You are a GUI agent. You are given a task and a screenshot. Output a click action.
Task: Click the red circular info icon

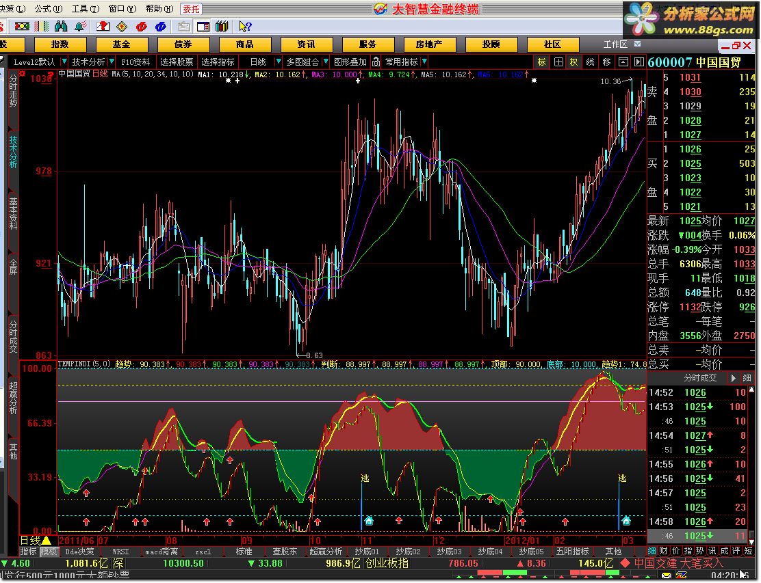click(x=141, y=27)
